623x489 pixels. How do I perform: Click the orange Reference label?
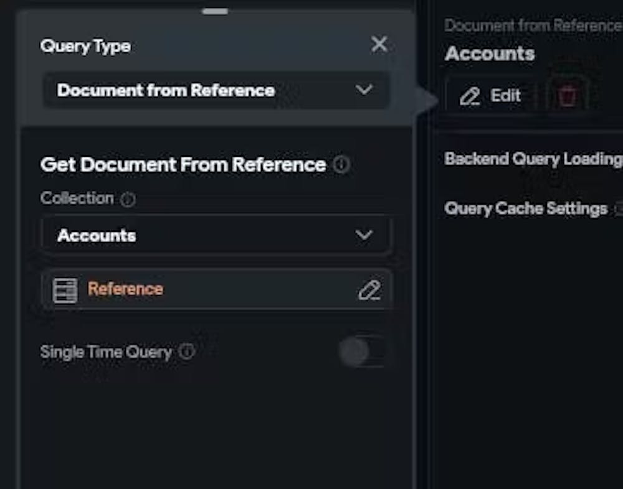click(125, 289)
